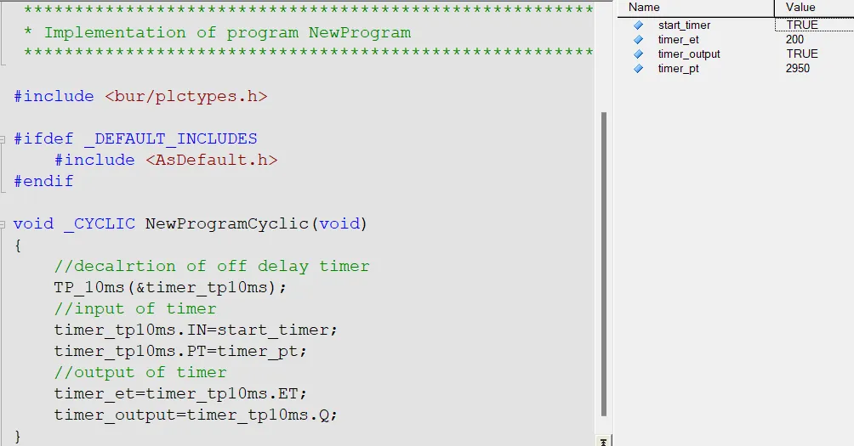Click 'timer_tp10ms.PT=timer_pt;' code line
Image resolution: width=854 pixels, height=446 pixels.
(180, 352)
